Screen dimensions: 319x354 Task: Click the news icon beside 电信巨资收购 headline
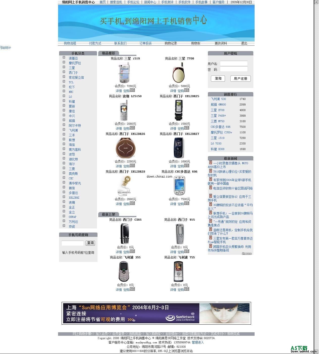pos(210,188)
